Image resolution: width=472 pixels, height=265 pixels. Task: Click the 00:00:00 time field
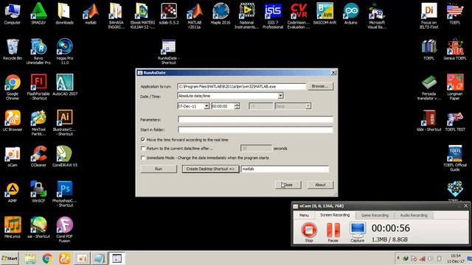(223, 106)
